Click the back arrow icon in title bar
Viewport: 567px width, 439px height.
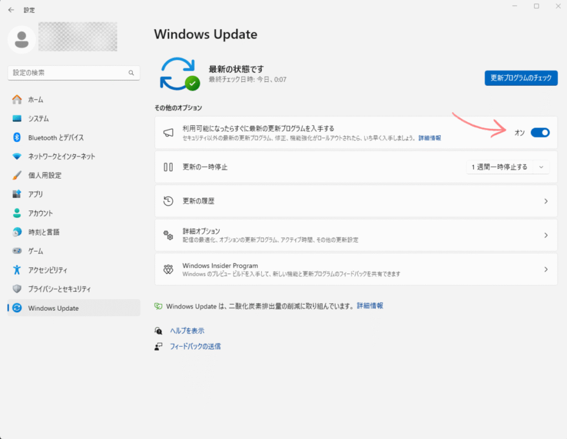click(x=11, y=10)
